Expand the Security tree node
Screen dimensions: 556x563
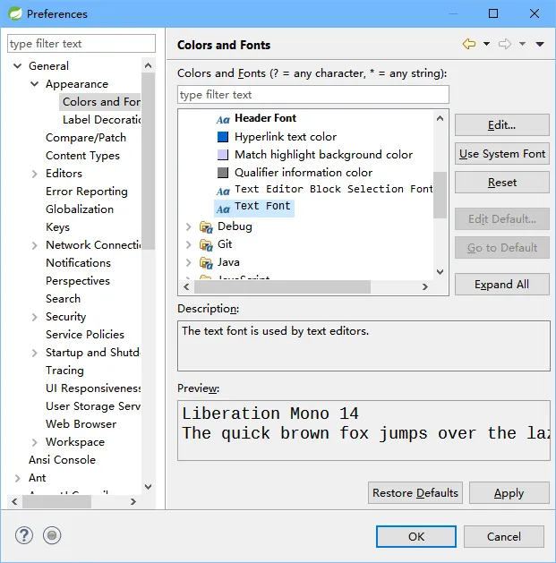35,317
